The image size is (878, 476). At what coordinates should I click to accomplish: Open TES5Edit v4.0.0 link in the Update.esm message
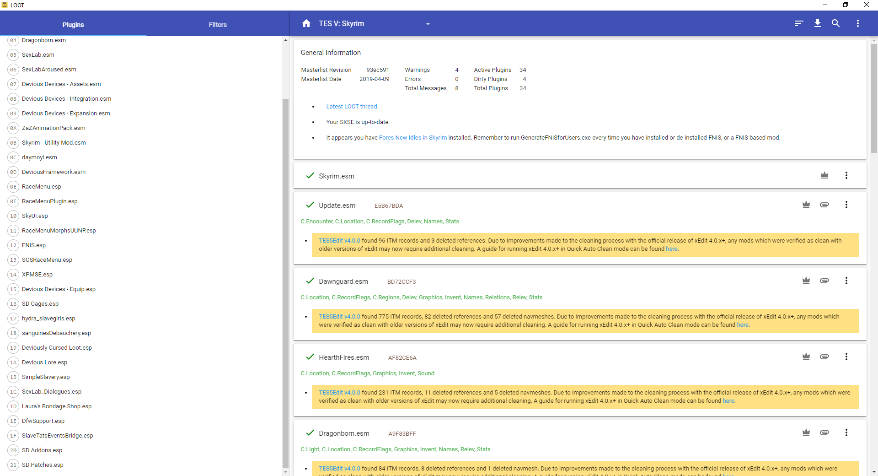(x=339, y=241)
